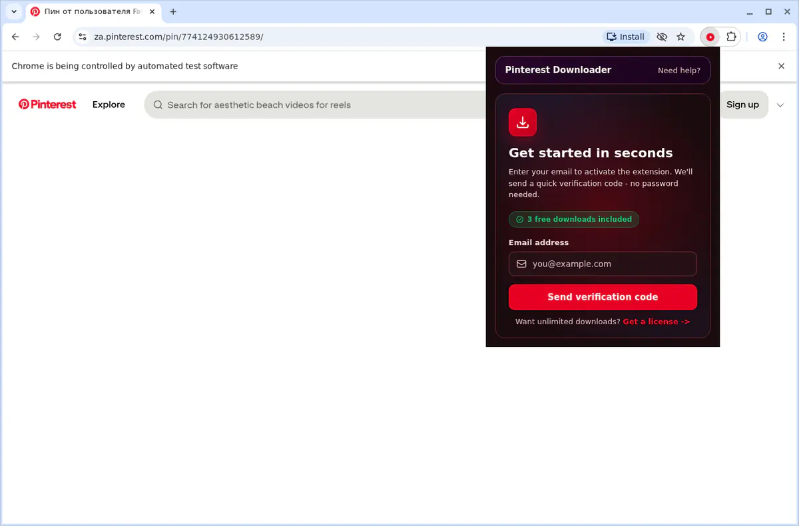Open the site information icon in address bar
799x526 pixels.
(82, 37)
